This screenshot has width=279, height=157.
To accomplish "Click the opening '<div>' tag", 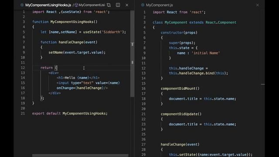I will tap(54, 73).
